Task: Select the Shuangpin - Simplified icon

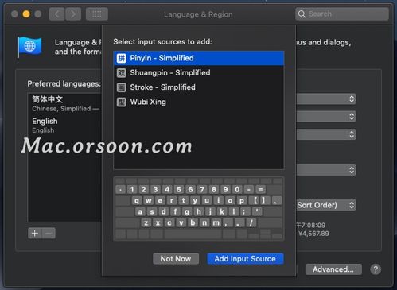Action: coord(122,72)
